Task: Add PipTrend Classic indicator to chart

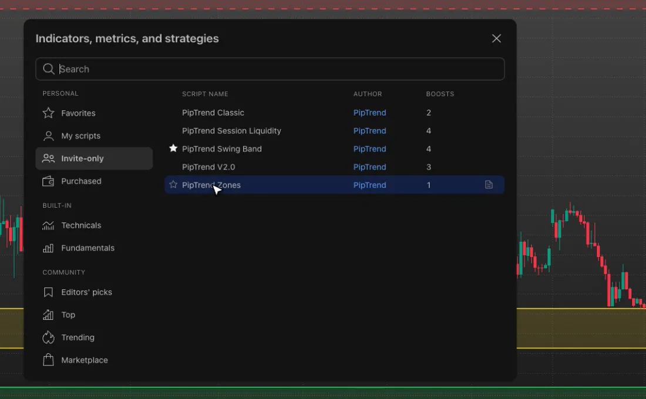Action: pos(213,113)
